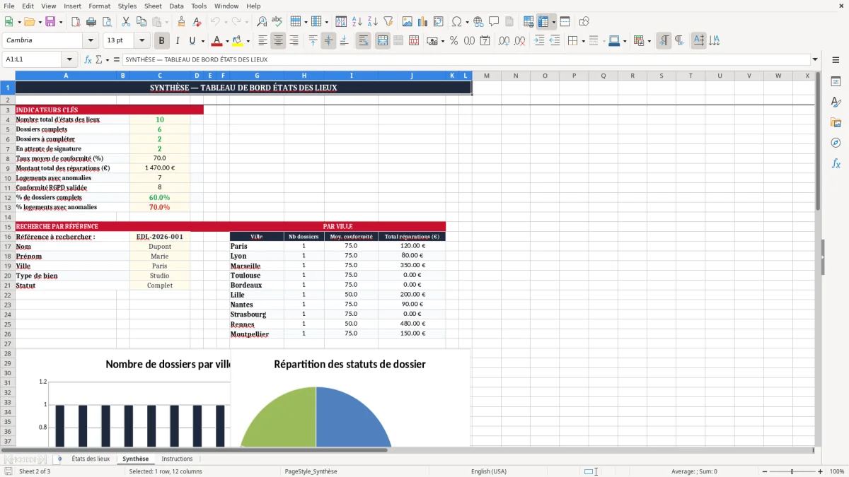Click the Spelling check icon
This screenshot has width=849, height=477.
click(x=277, y=22)
